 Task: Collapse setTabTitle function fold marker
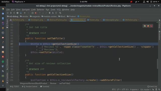click(x=19, y=38)
